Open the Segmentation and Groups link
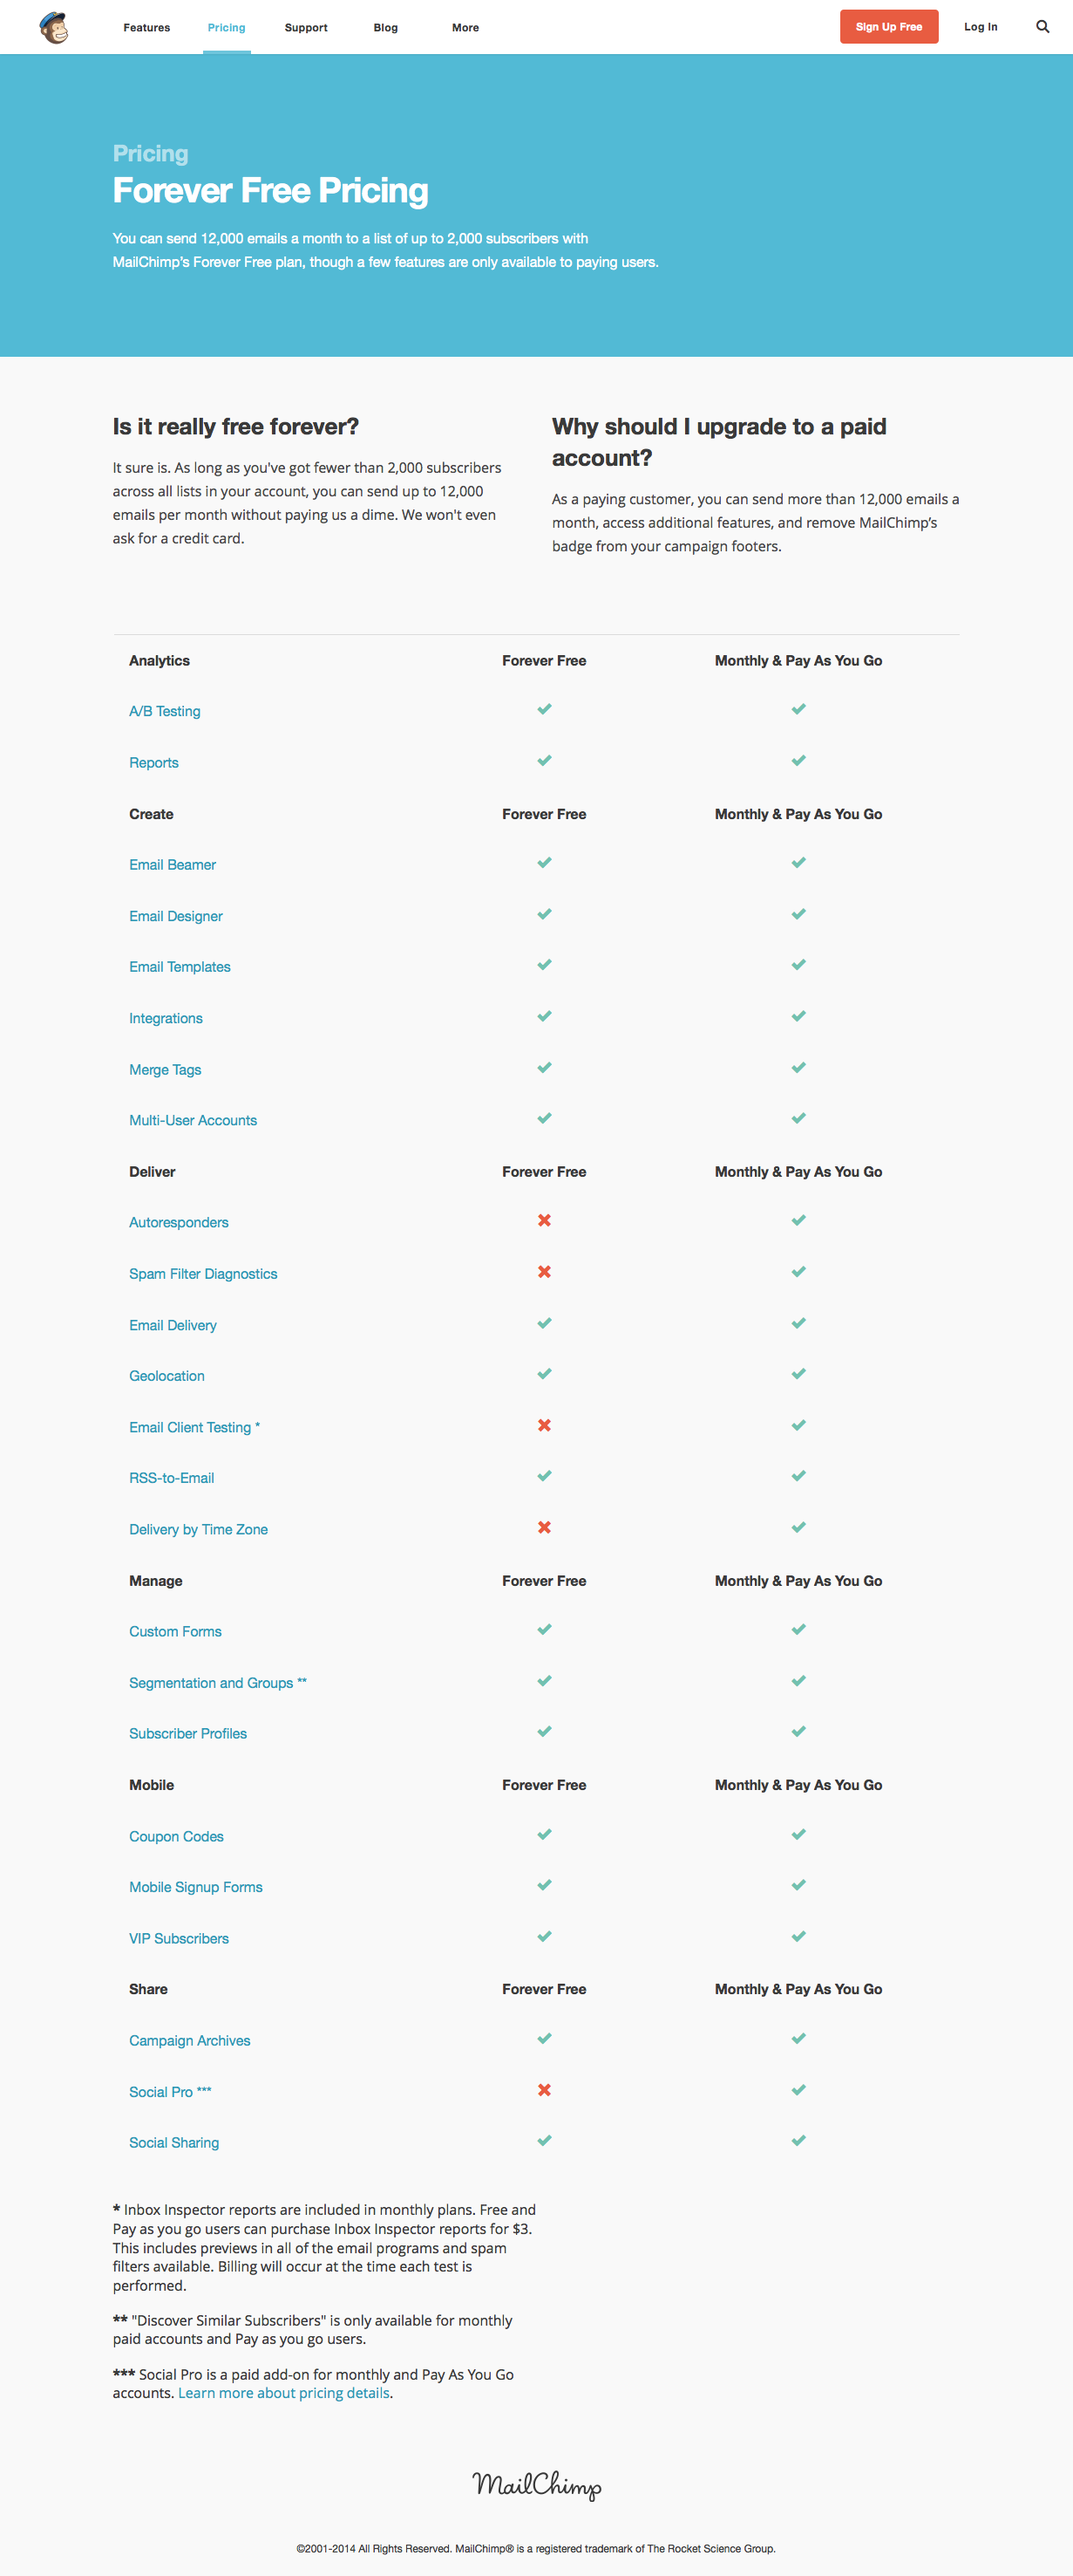This screenshot has height=2576, width=1073. click(x=211, y=1683)
